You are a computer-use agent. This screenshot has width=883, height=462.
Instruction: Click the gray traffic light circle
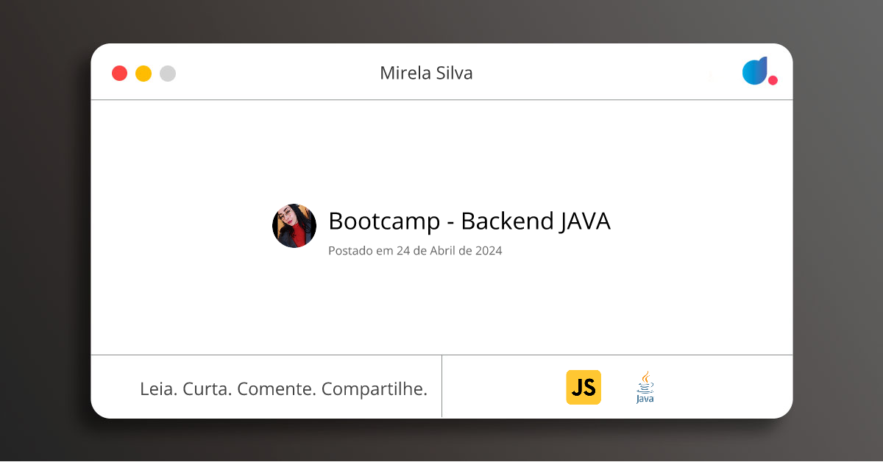[167, 73]
